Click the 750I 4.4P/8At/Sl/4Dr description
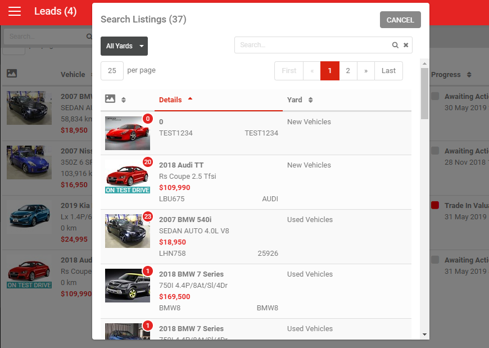The image size is (489, 348). tap(193, 286)
